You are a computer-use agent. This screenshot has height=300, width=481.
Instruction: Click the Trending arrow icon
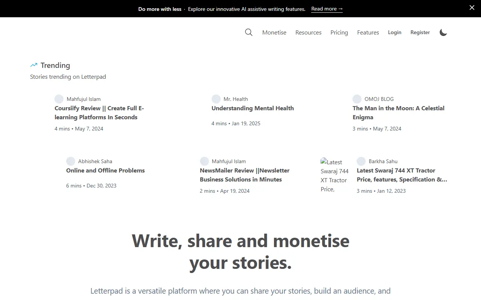(34, 65)
